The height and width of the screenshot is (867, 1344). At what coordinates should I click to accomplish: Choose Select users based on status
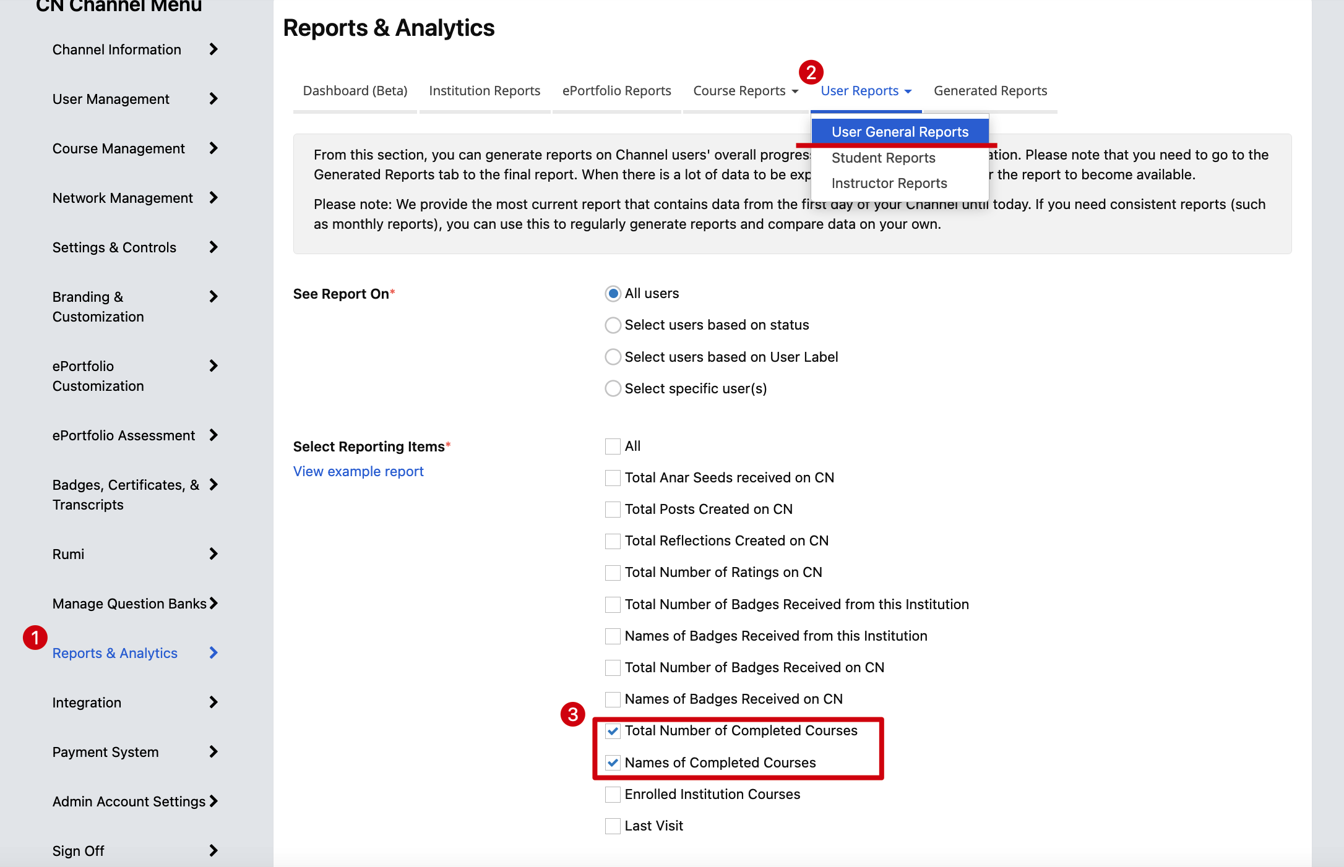coord(613,325)
